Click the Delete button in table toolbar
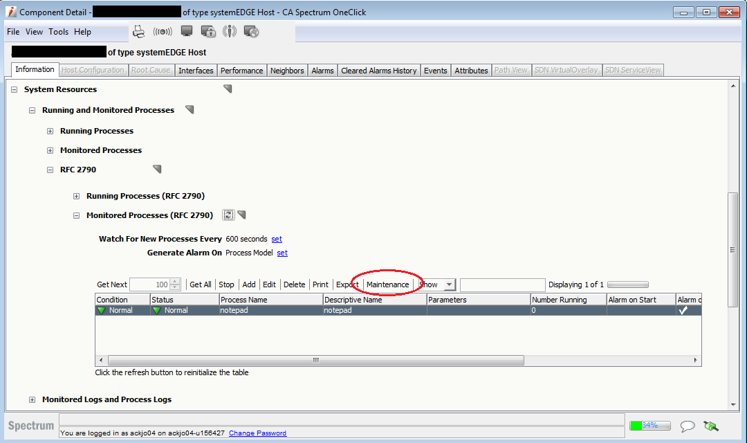Viewport: 747px width, 443px height. pyautogui.click(x=295, y=284)
